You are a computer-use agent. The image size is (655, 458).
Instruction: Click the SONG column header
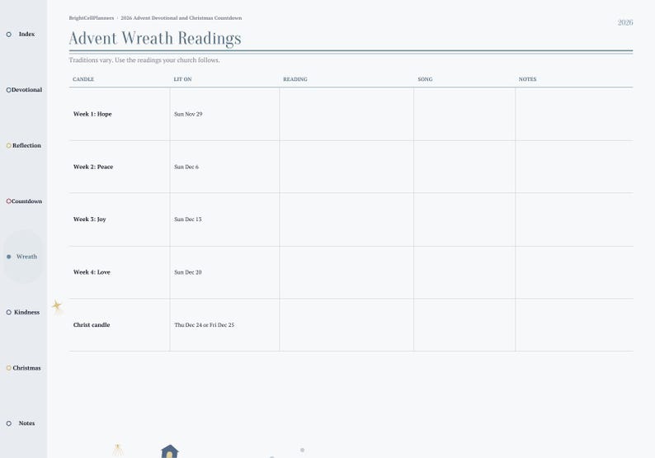click(x=425, y=79)
